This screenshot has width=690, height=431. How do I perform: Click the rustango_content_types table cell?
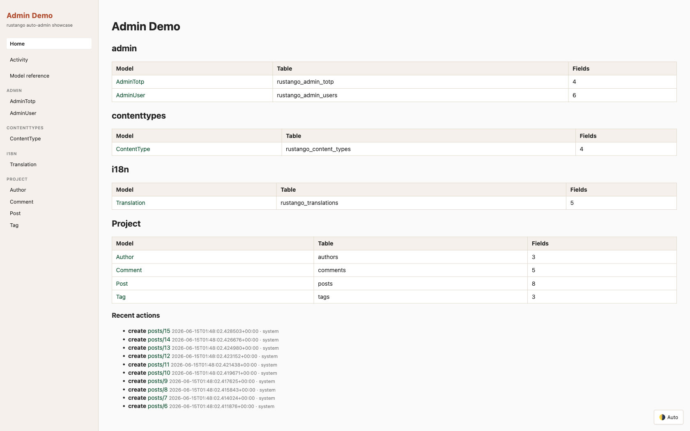pos(428,149)
